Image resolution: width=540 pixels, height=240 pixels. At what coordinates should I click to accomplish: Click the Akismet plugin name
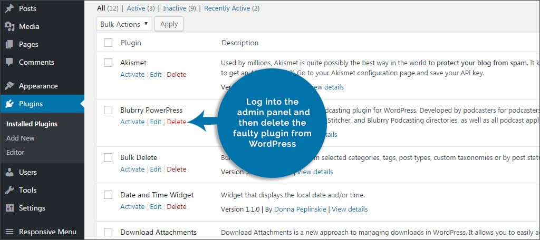133,63
